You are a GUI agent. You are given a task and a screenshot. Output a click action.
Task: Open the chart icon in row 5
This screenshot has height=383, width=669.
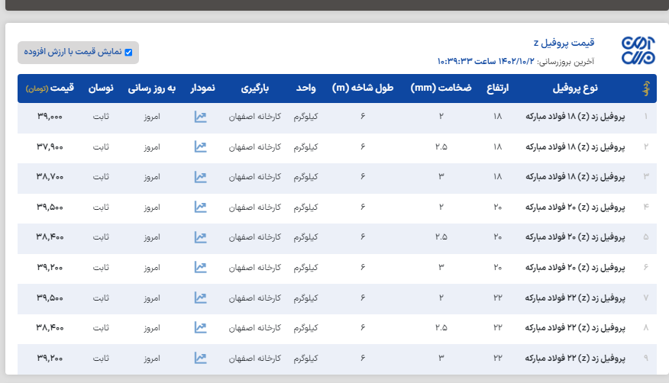coord(200,237)
